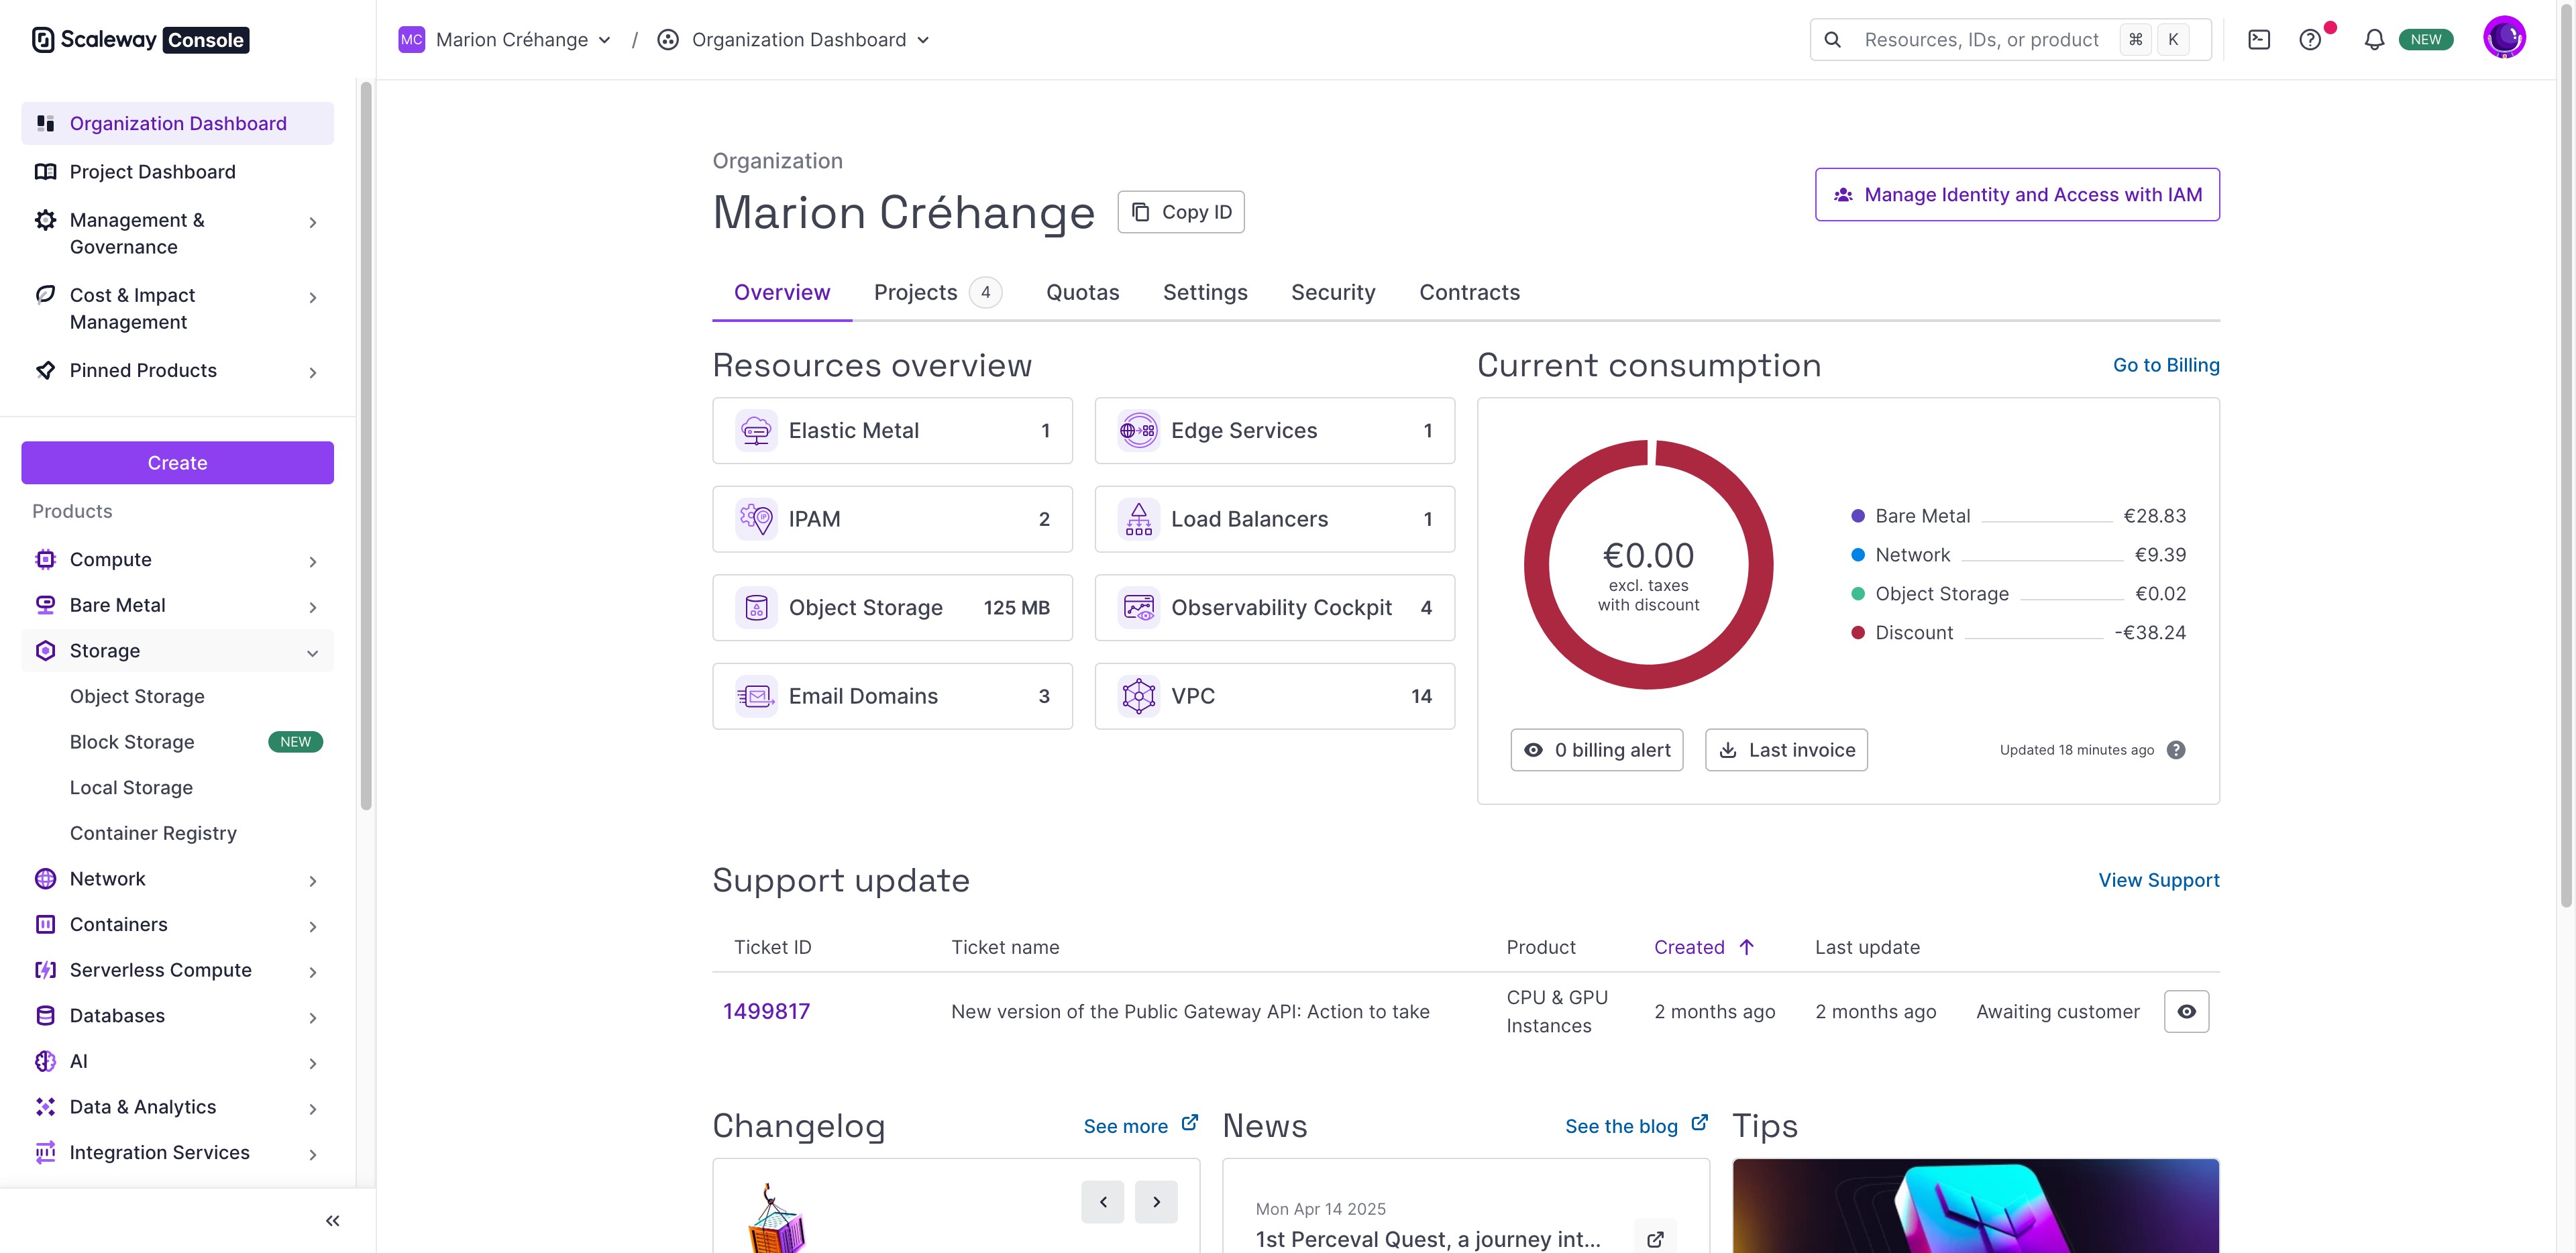Click the Object Storage resource card icon
Image resolution: width=2576 pixels, height=1253 pixels.
756,608
